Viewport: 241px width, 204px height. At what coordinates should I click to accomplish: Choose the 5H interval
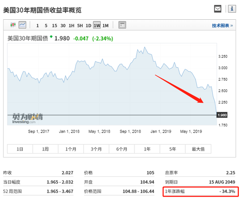[80, 25]
